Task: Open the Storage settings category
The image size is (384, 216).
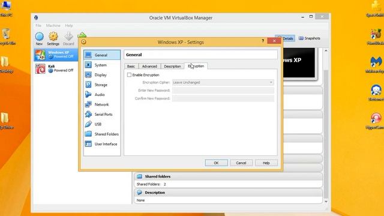Action: [x=102, y=85]
